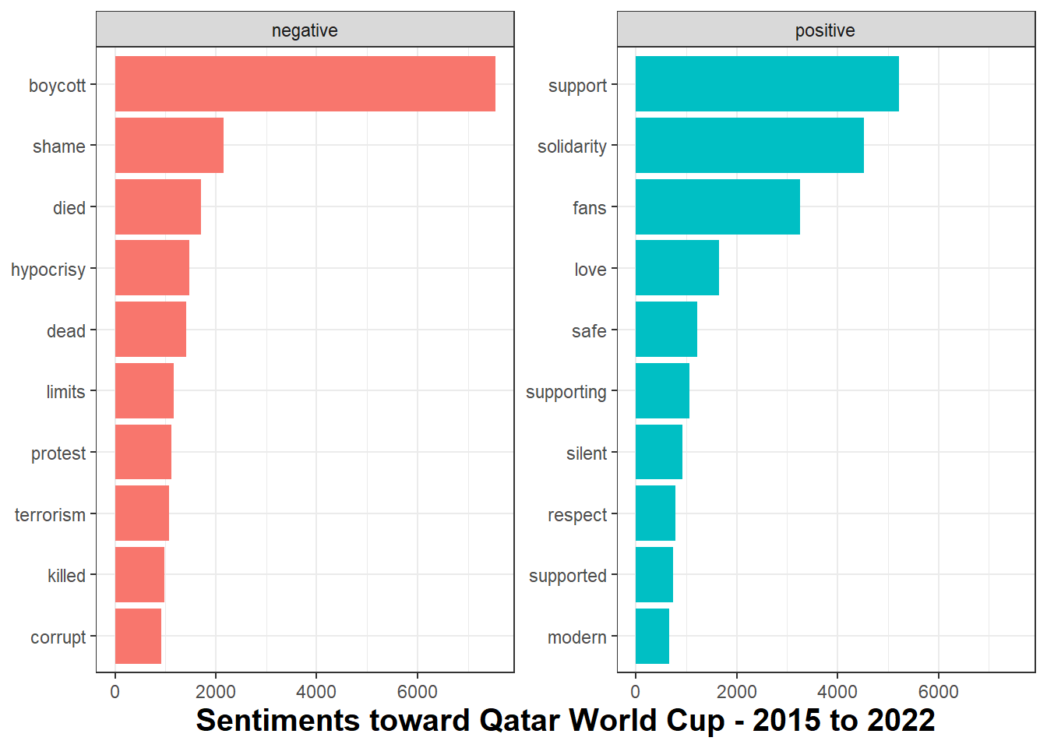Click the modern axis label
The width and height of the screenshot is (1047, 748).
[576, 637]
